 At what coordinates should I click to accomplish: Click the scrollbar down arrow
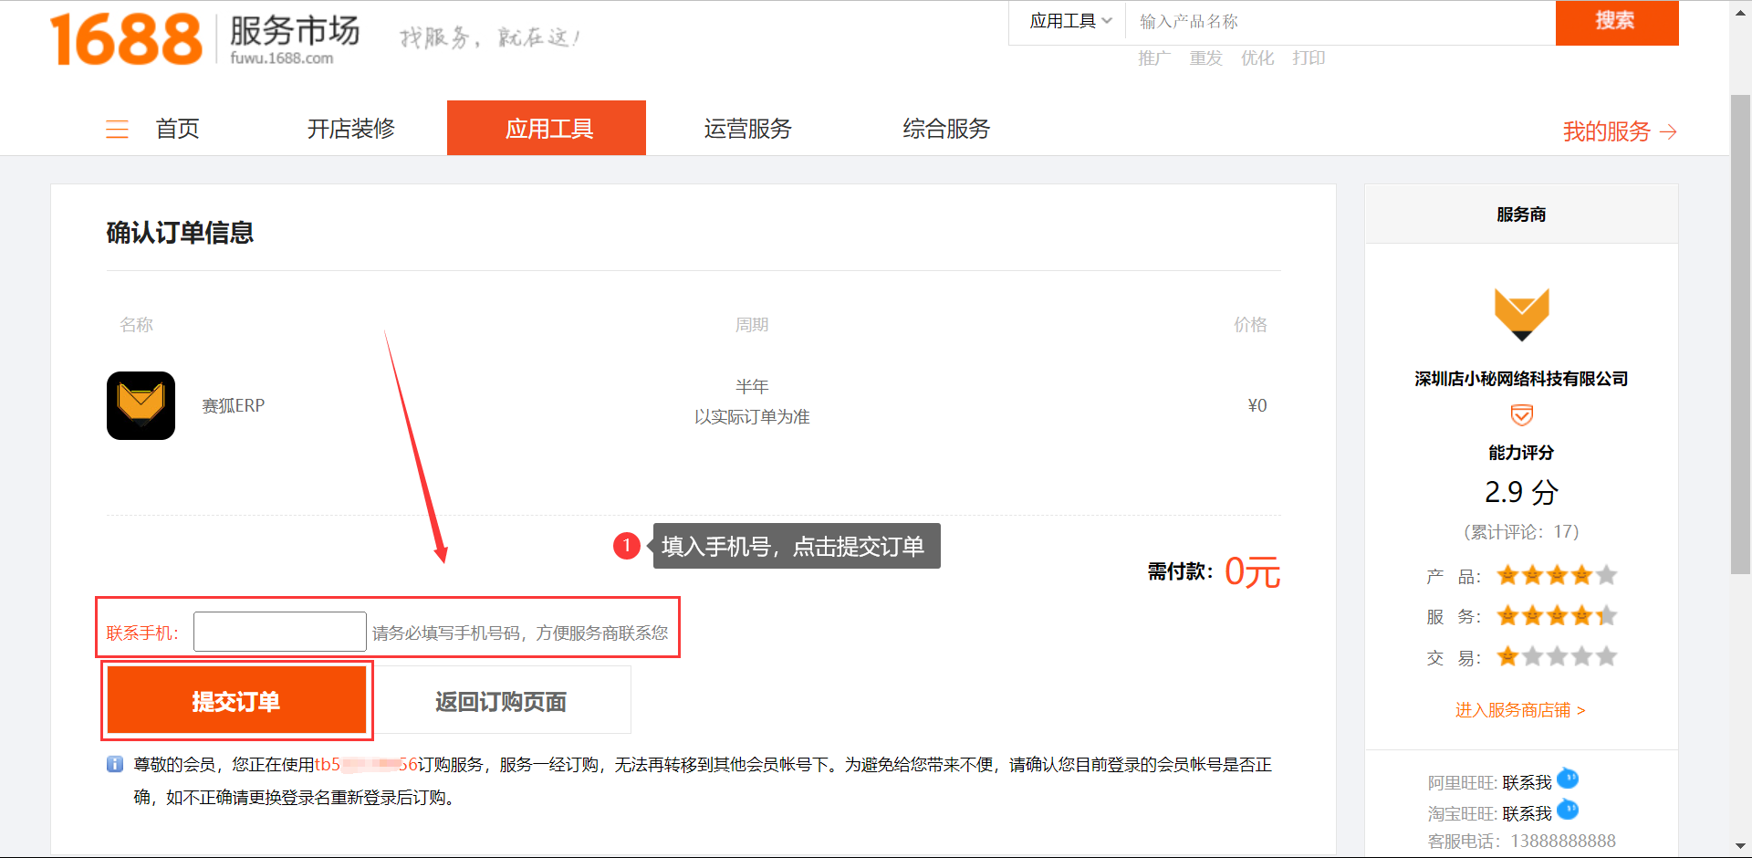[x=1740, y=845]
